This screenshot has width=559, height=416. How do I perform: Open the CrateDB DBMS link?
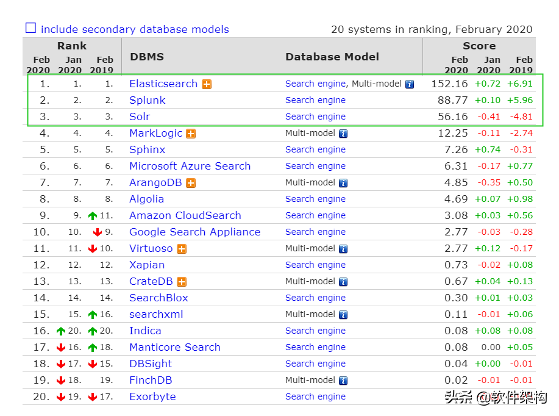point(151,281)
